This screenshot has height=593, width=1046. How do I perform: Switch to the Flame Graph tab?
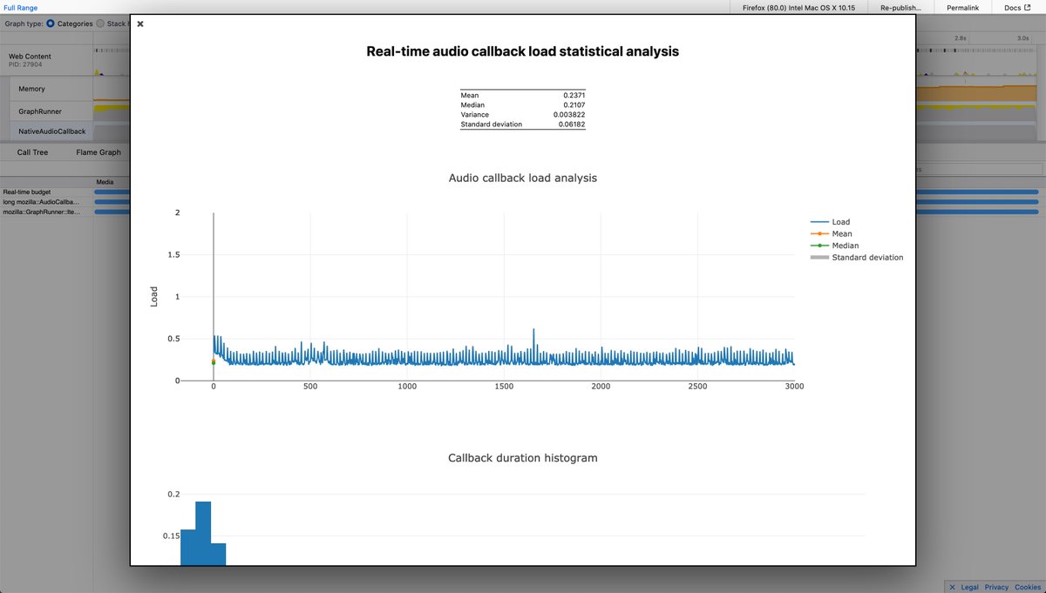point(98,152)
